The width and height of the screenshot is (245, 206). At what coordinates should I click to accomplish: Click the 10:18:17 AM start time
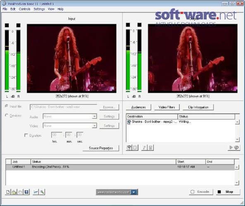pyautogui.click(x=186, y=167)
